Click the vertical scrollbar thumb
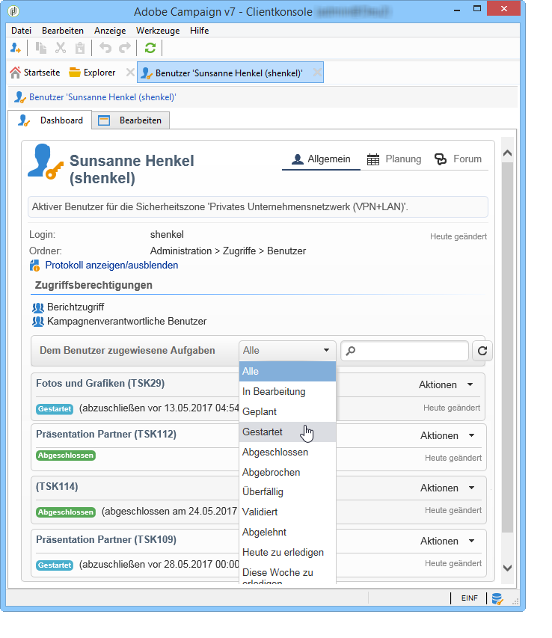The width and height of the screenshot is (552, 638). point(507,347)
